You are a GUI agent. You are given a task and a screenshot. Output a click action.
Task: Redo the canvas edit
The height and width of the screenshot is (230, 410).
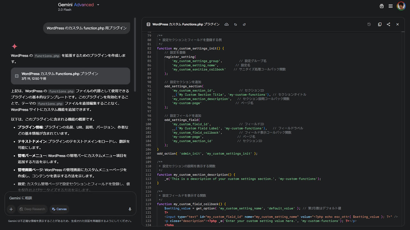tap(244, 24)
